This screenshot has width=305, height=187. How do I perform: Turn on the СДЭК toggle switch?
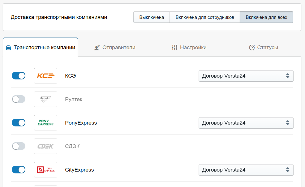coord(19,147)
